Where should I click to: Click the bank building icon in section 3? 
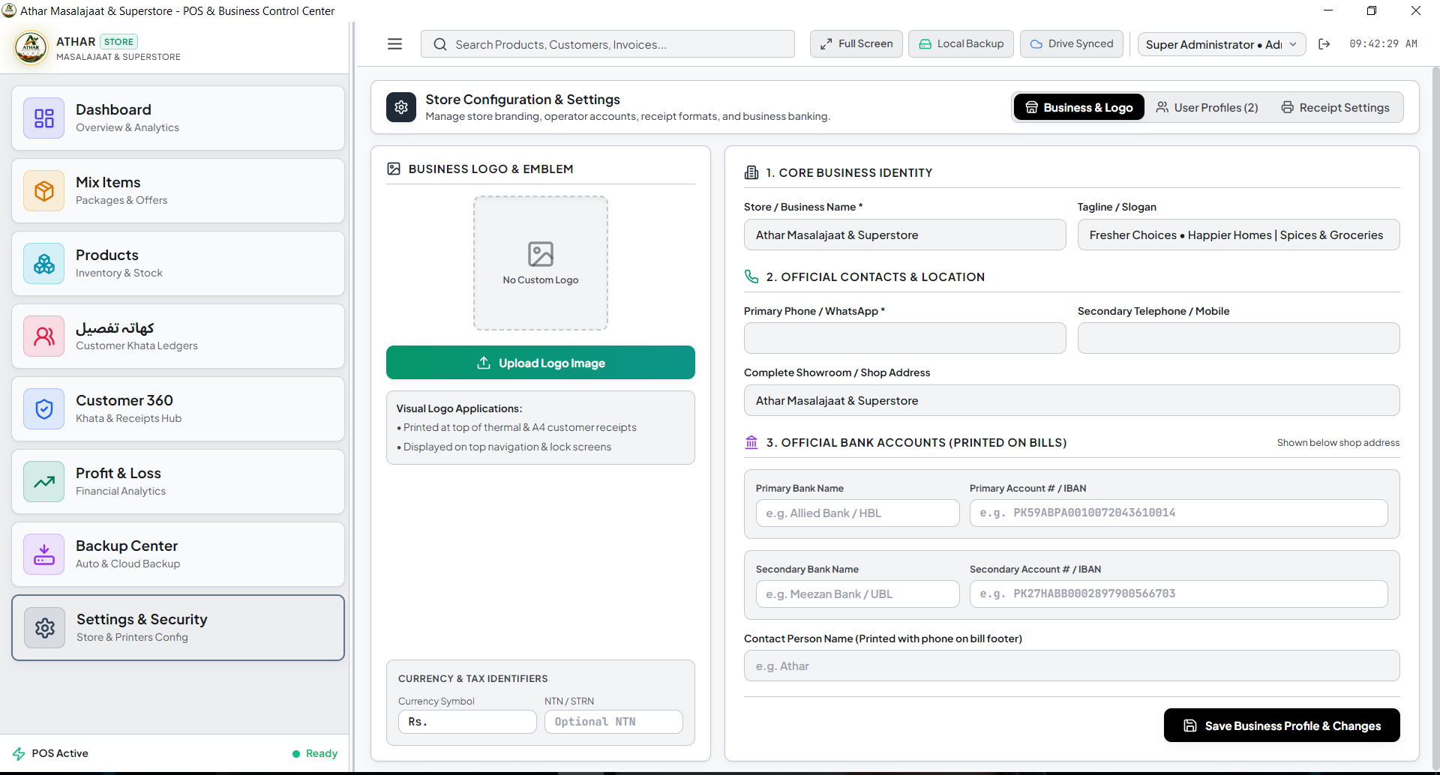(x=751, y=442)
